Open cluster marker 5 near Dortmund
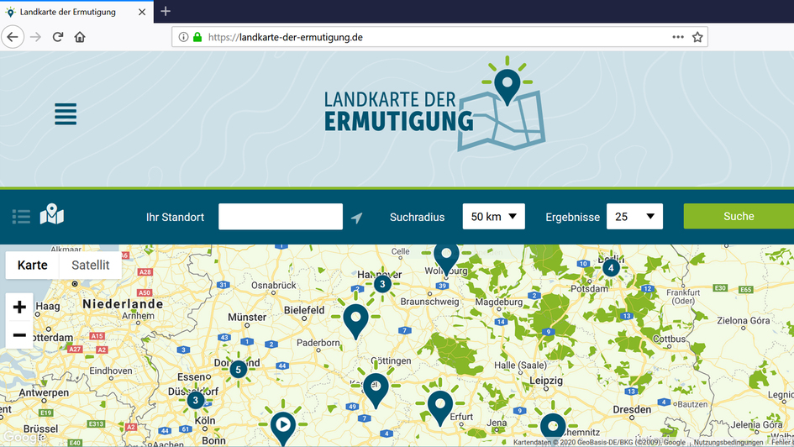The width and height of the screenshot is (794, 447). (238, 370)
